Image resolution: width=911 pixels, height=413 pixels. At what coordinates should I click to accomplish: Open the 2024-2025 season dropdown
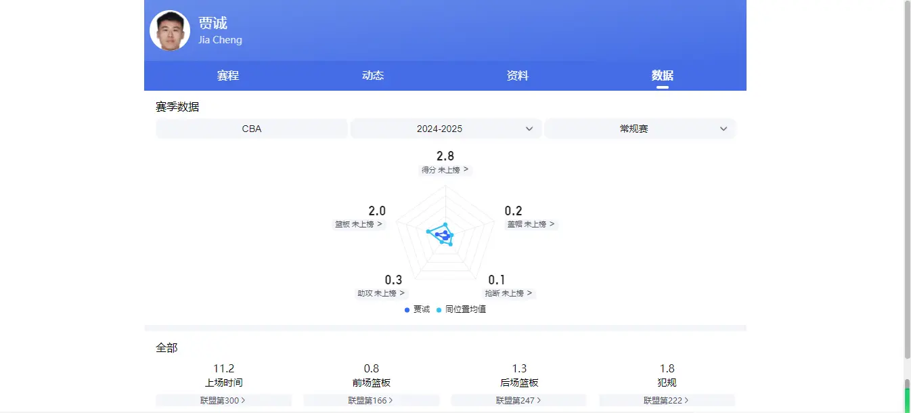coord(445,128)
